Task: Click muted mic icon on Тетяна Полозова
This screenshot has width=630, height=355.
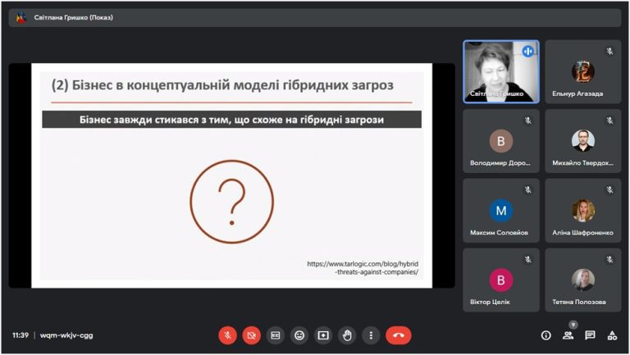Action: (610, 259)
